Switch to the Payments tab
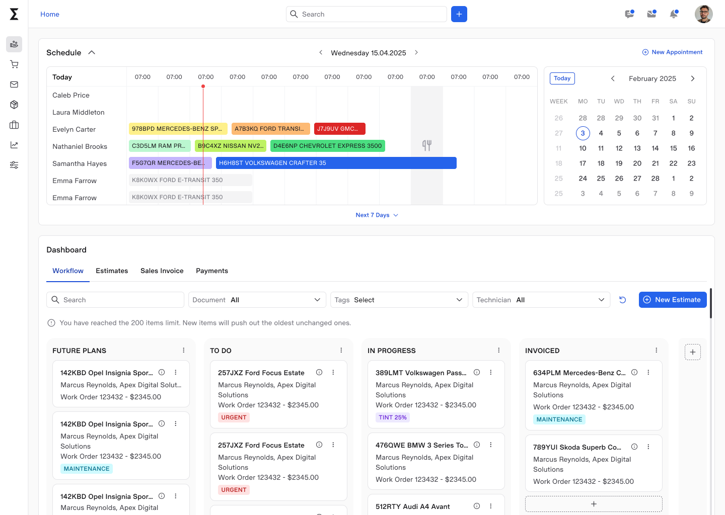This screenshot has width=725, height=515. [x=212, y=271]
